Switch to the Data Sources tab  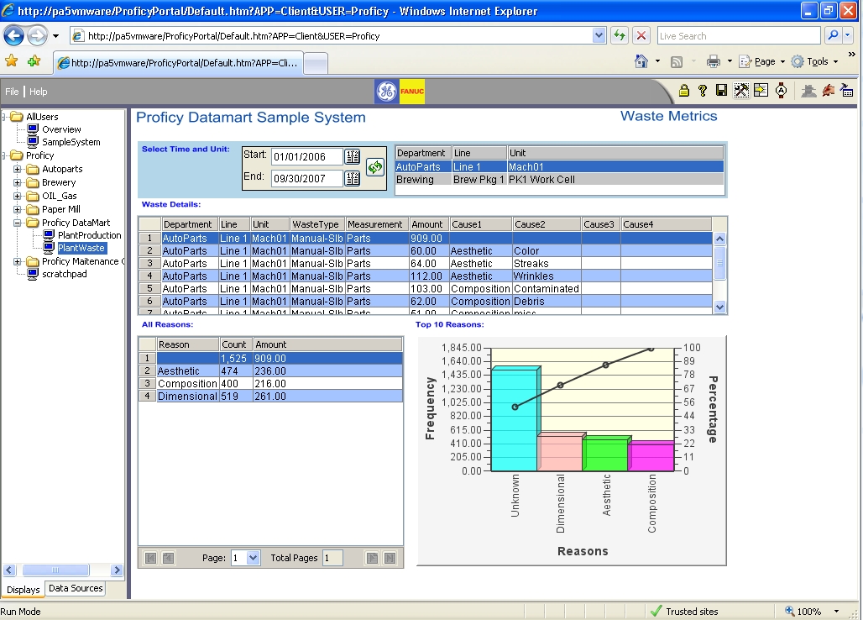[76, 588]
